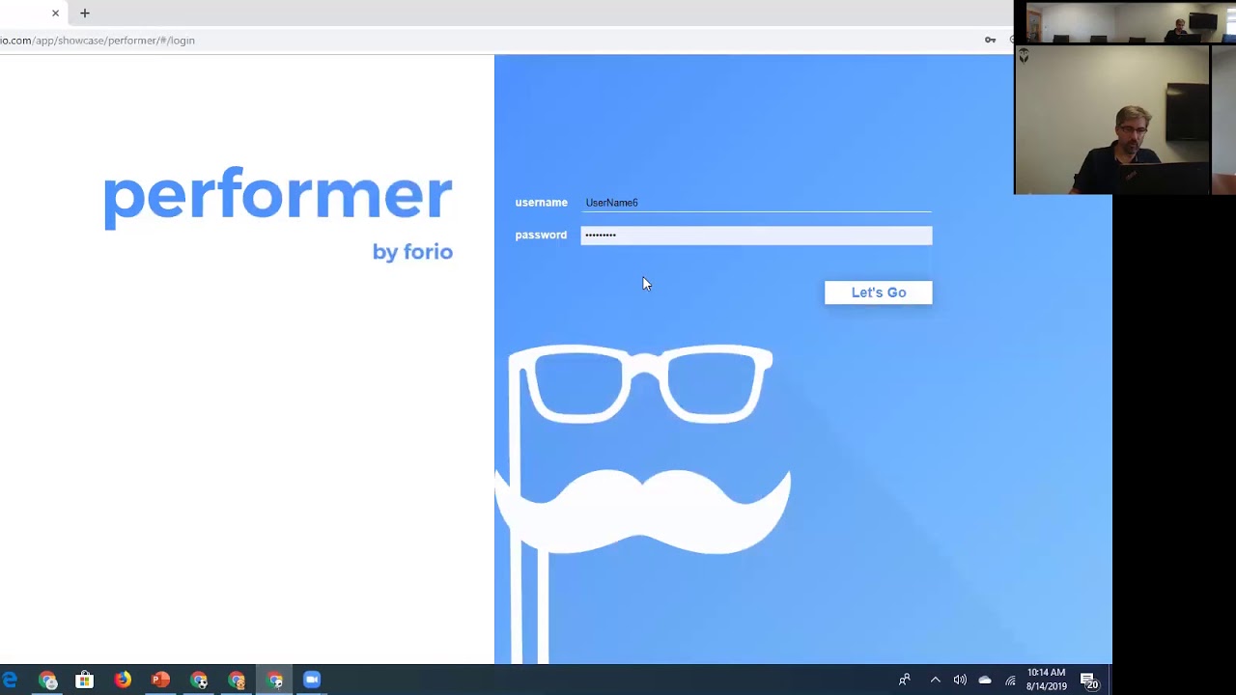Open Microsoft Edge from the taskbar
The image size is (1236, 695).
tap(10, 680)
